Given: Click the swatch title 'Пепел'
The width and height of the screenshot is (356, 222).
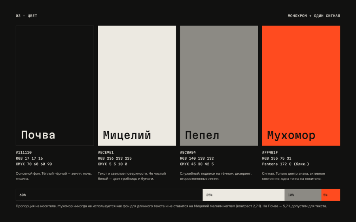Looking at the screenshot, I should (x=202, y=135).
